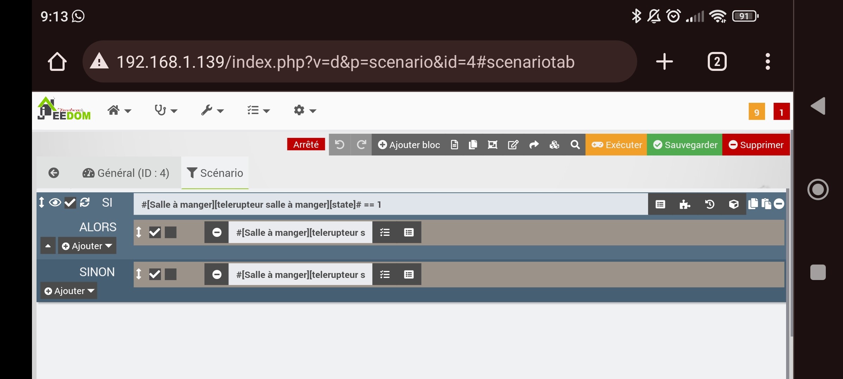The width and height of the screenshot is (843, 379).
Task: Select the Scénario tab
Action: [x=215, y=173]
